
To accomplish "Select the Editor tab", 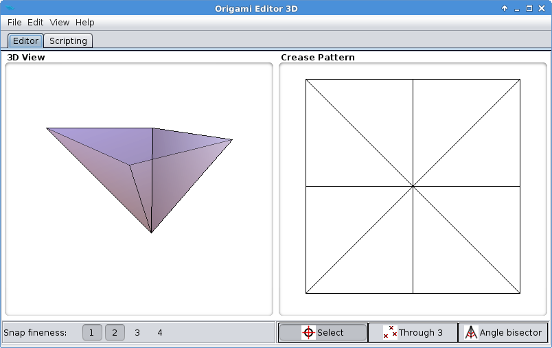I will [25, 41].
